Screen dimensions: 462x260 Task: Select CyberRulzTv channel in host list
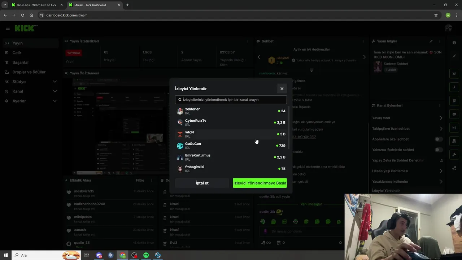(231, 122)
